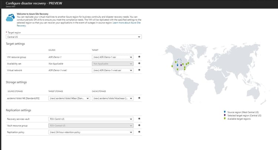The width and height of the screenshot is (278, 150).
Task: Open Learn more about Azure Site Recovery link
Action: point(127,23)
